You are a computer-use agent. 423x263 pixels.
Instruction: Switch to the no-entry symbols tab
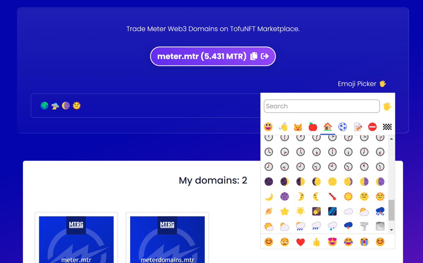(372, 127)
